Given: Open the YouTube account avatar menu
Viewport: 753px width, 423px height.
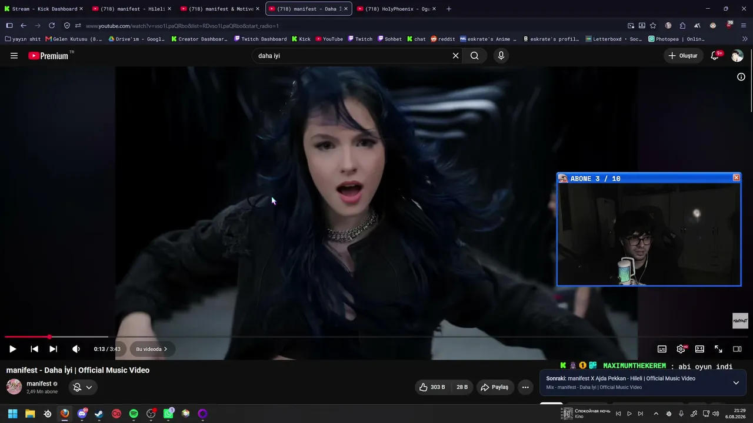Looking at the screenshot, I should 737,56.
